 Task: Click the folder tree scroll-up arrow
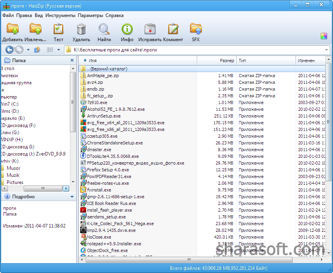73,68
